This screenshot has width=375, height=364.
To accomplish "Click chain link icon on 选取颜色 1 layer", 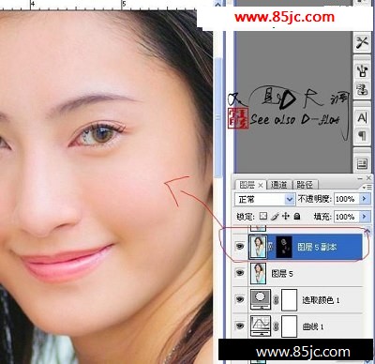I will point(276,300).
